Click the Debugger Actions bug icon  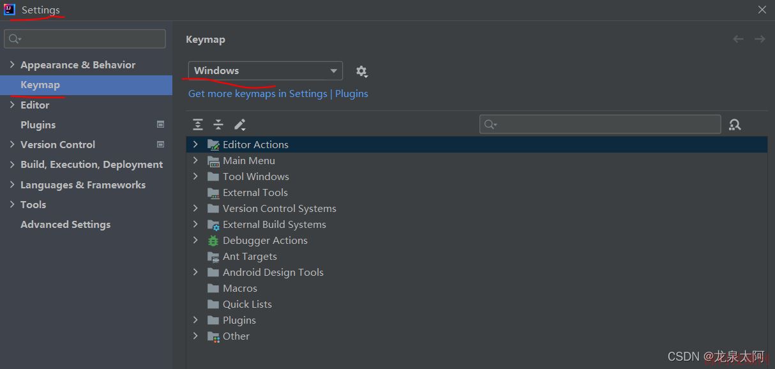coord(213,241)
